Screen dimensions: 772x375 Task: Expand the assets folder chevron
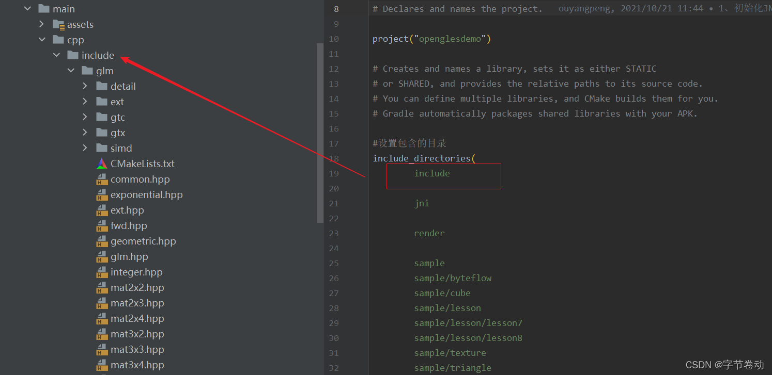click(42, 24)
